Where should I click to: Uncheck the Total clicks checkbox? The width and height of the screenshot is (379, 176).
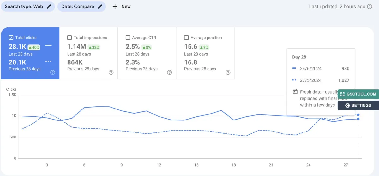pos(11,38)
